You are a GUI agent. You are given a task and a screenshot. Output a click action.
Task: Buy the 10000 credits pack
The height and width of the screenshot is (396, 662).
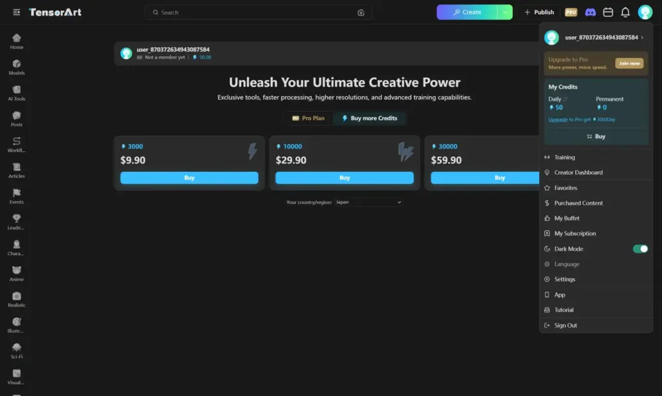pos(345,178)
